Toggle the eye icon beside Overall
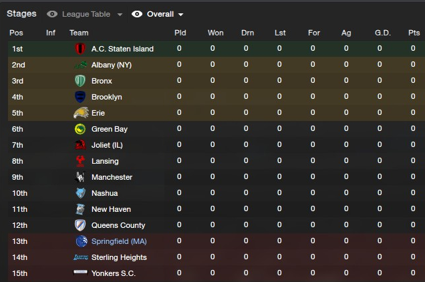 (137, 14)
